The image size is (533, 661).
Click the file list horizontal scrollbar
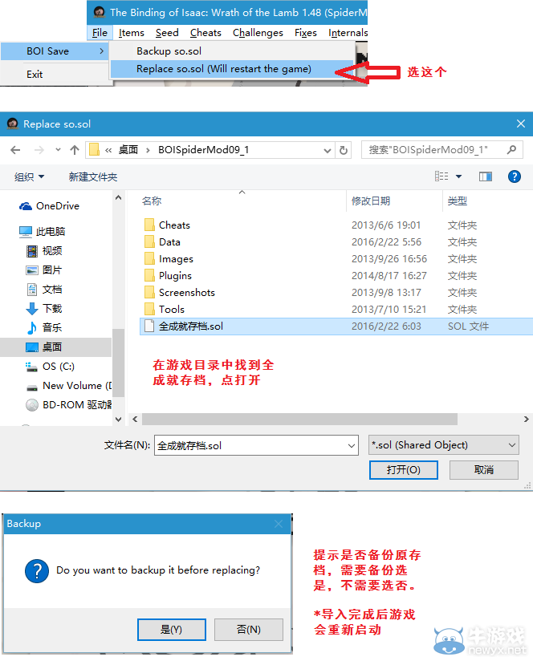tap(300, 419)
